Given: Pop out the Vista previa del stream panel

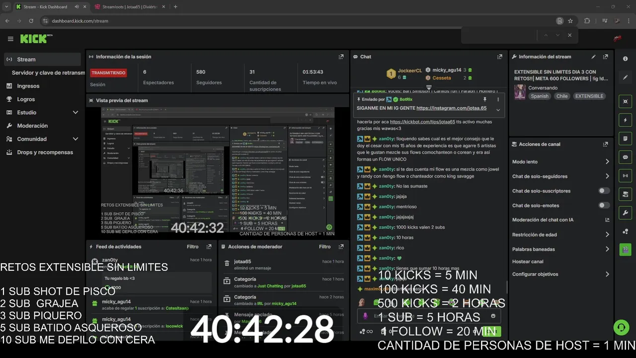Looking at the screenshot, I should (x=341, y=100).
